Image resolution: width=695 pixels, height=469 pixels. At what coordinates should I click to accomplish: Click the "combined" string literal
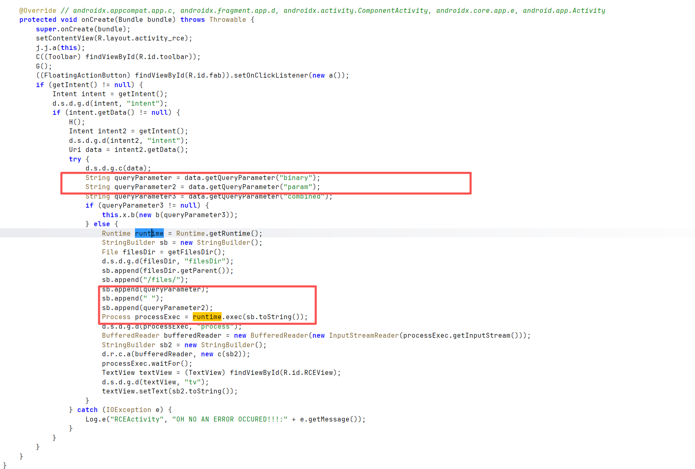pyautogui.click(x=304, y=196)
